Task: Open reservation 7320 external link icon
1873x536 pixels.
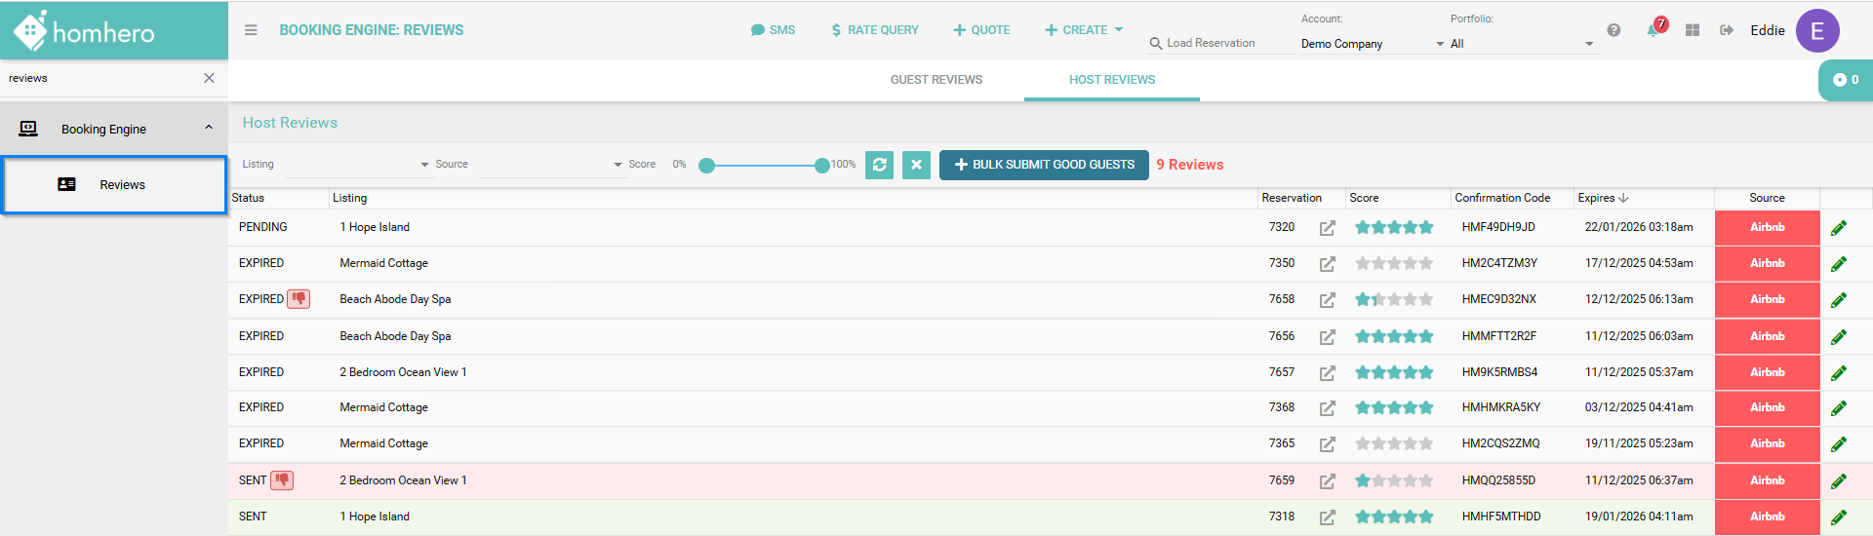Action: pyautogui.click(x=1327, y=228)
